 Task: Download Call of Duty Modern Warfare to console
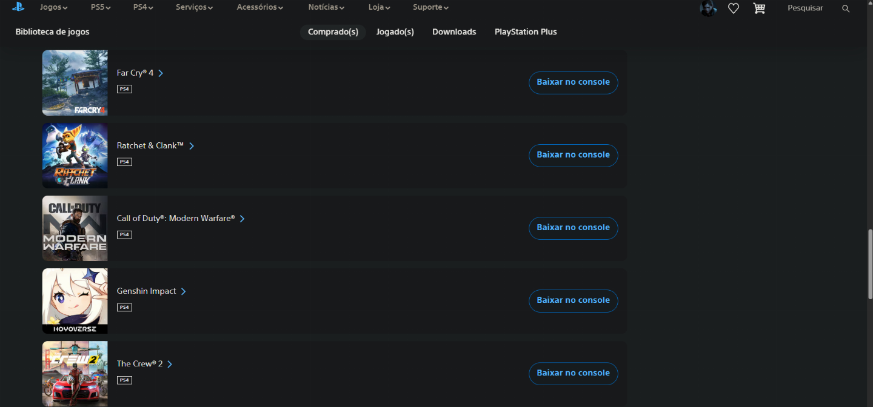point(574,228)
